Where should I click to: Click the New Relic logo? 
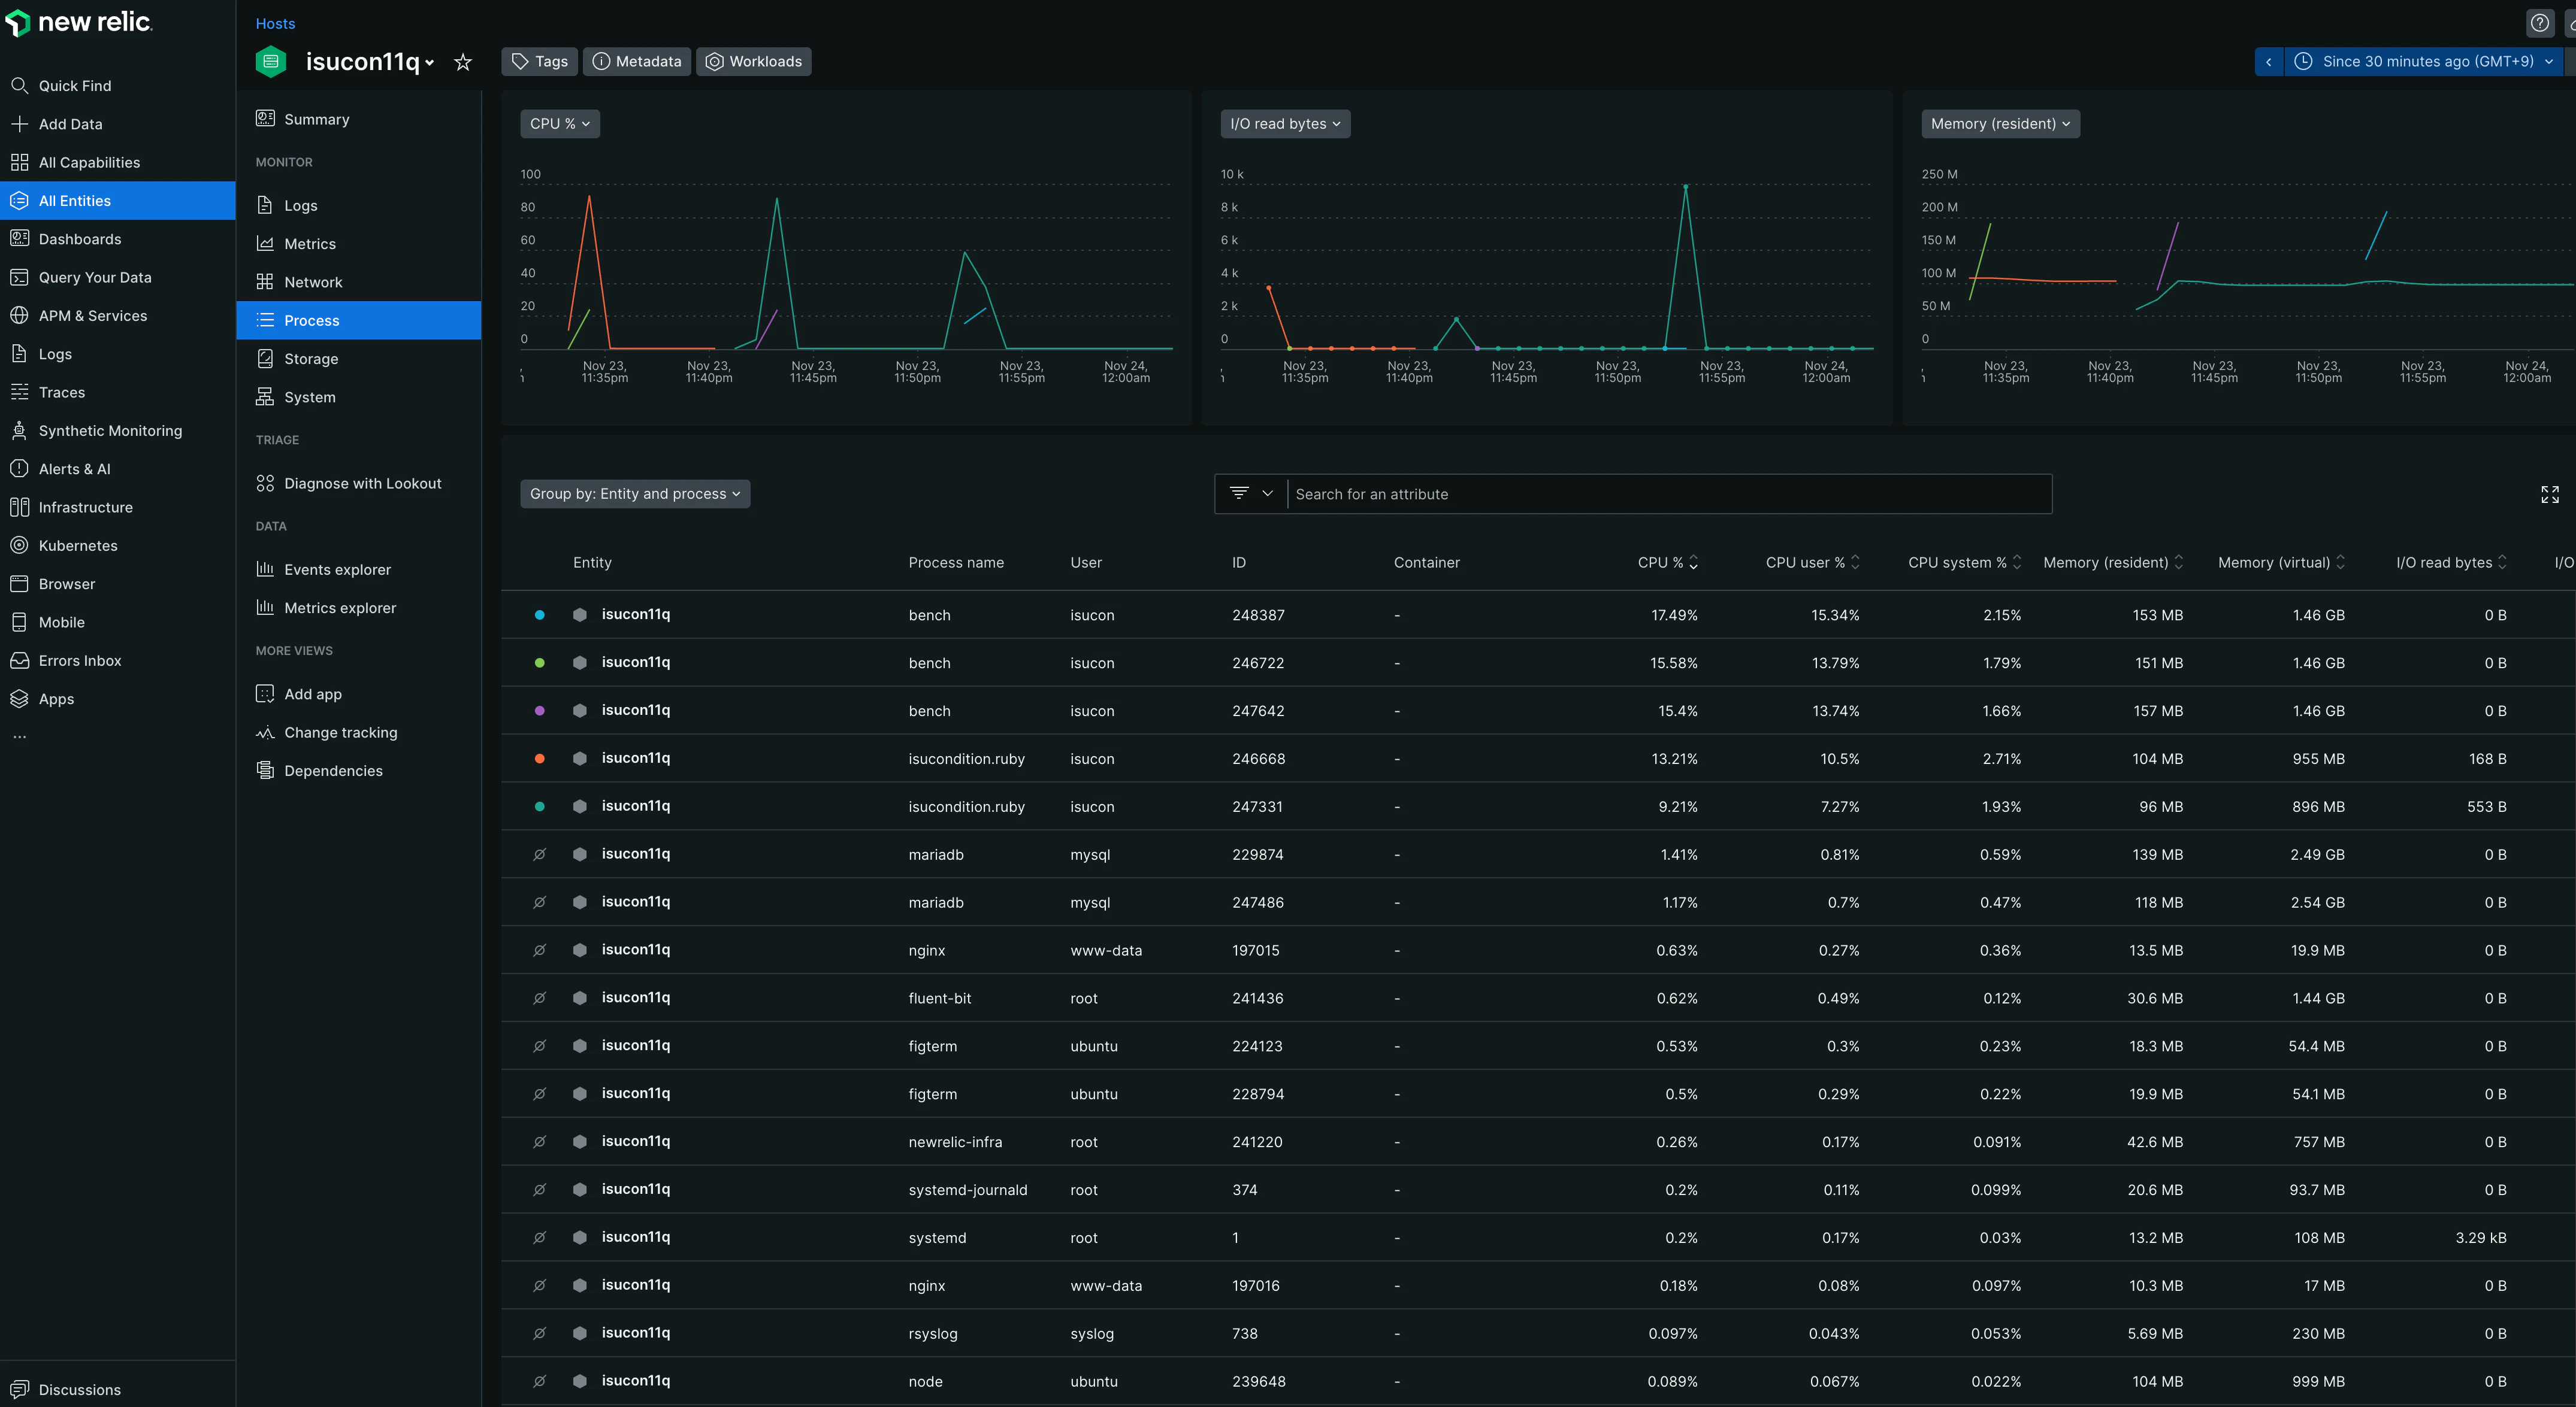pos(79,22)
